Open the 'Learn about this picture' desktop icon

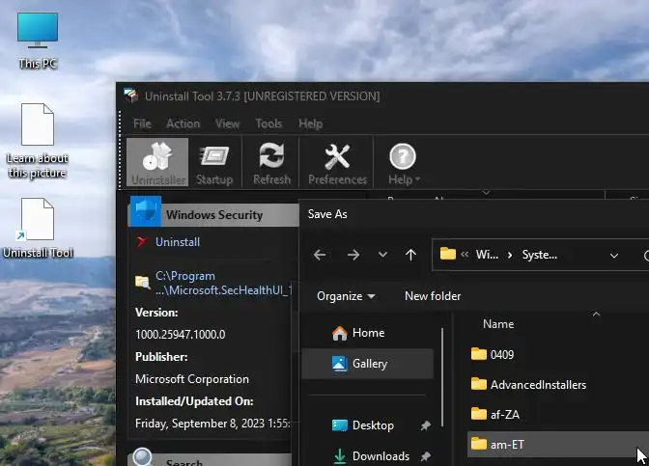coord(38,141)
